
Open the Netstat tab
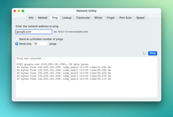43,18
